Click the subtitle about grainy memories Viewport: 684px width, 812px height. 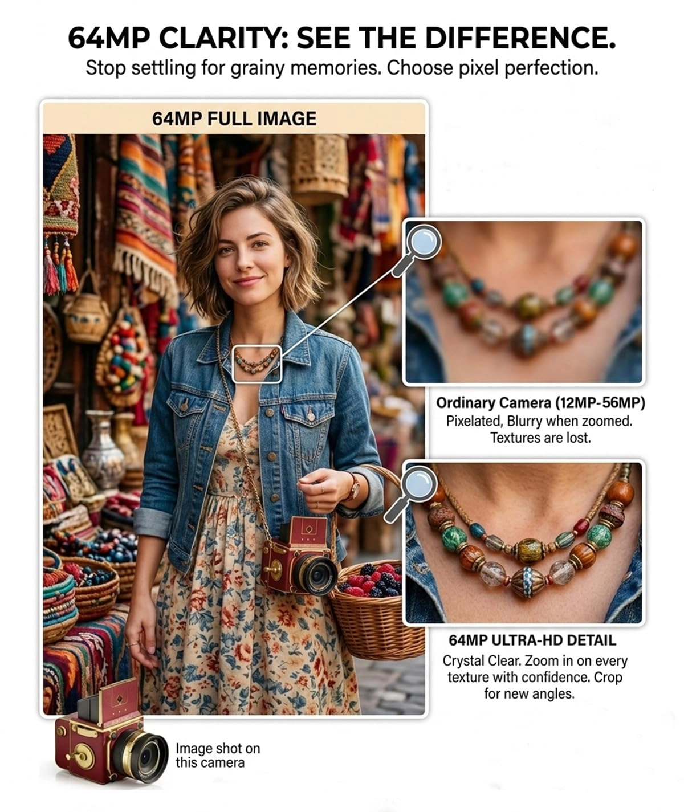pos(342,68)
